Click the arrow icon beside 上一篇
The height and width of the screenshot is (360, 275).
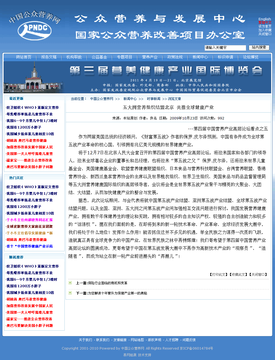click(70, 283)
